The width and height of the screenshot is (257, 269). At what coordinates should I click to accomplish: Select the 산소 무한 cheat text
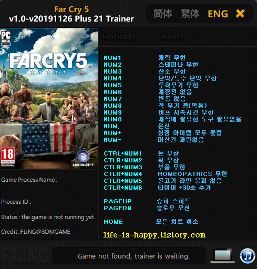tap(172, 71)
